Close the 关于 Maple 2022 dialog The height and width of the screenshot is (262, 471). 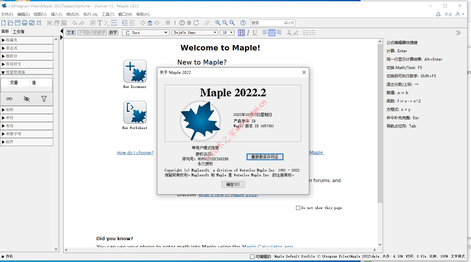[304, 72]
